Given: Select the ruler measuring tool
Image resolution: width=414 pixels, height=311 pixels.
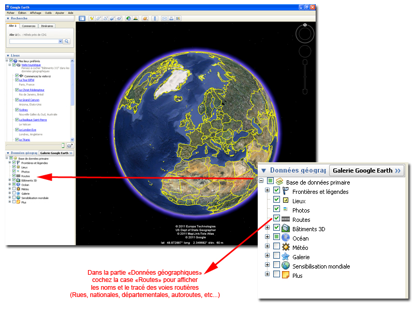Looking at the screenshot, I should [x=155, y=18].
